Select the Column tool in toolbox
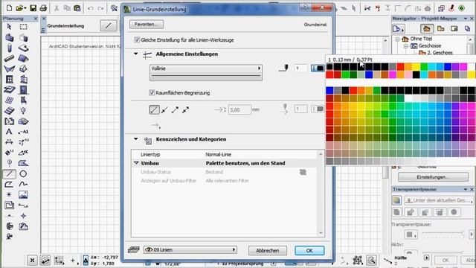This screenshot has width=476, height=268. [x=9, y=48]
